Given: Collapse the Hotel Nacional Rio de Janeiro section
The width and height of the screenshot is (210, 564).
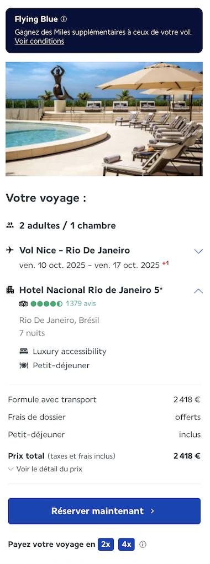Looking at the screenshot, I should (198, 291).
